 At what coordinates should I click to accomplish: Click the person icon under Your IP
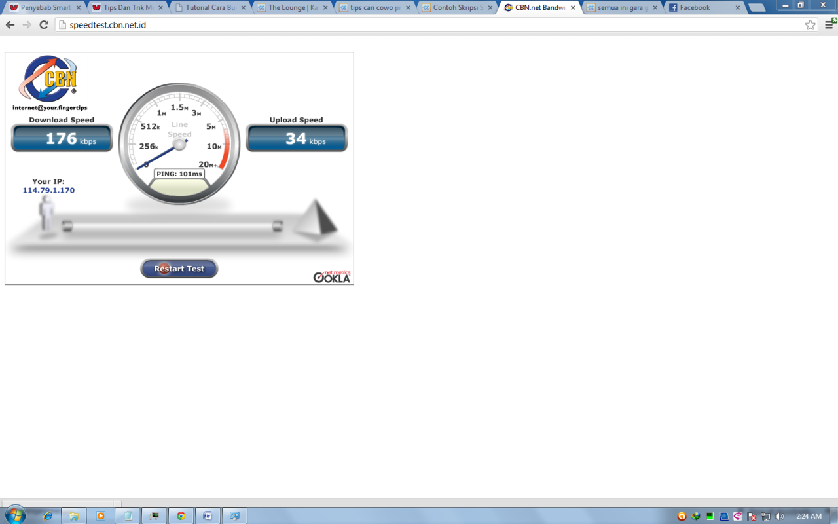(46, 214)
